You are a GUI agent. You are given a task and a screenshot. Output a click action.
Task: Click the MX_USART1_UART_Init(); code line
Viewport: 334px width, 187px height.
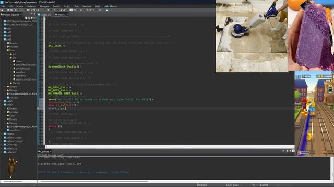click(65, 94)
